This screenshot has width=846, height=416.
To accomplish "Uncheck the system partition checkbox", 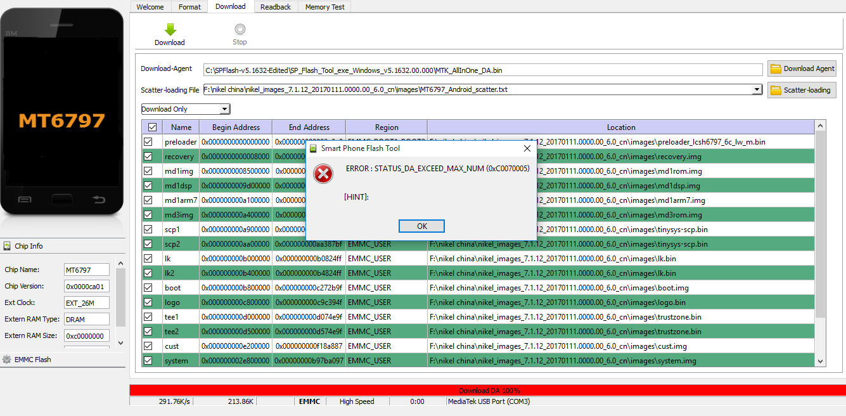I will [148, 361].
